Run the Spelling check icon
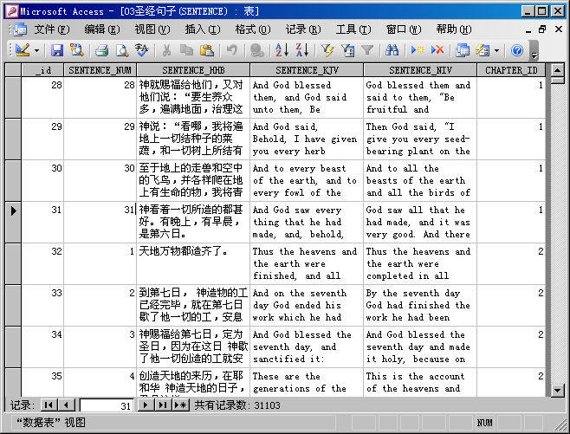 (x=142, y=49)
